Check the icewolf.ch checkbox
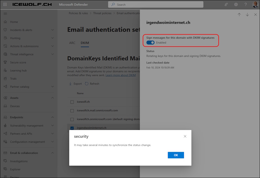260x178 pixels. click(x=72, y=102)
